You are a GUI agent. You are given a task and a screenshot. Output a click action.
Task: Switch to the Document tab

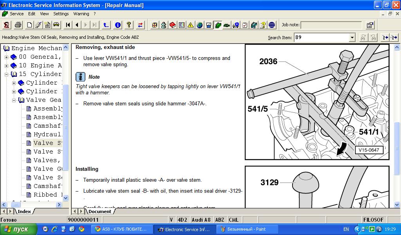tap(100, 211)
